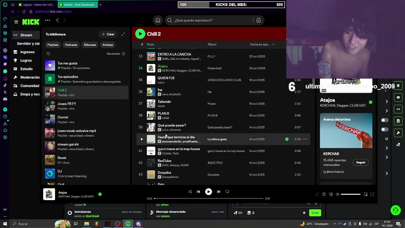
Task: Click the search icon in Tu biblioteca
Action: click(48, 54)
